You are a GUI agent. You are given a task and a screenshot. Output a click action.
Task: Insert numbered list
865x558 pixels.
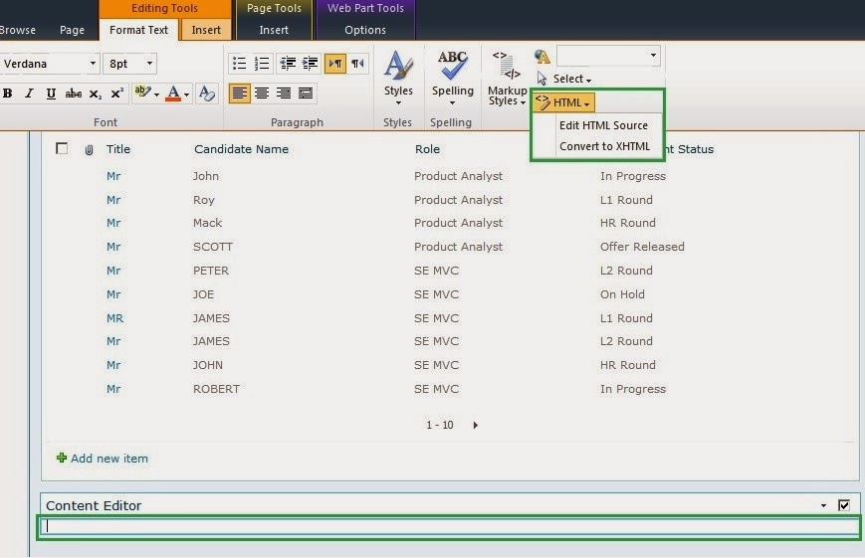pyautogui.click(x=262, y=64)
